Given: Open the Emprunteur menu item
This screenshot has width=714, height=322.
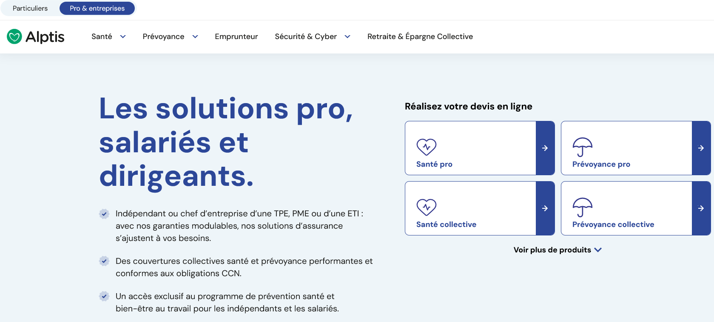Looking at the screenshot, I should (x=236, y=36).
